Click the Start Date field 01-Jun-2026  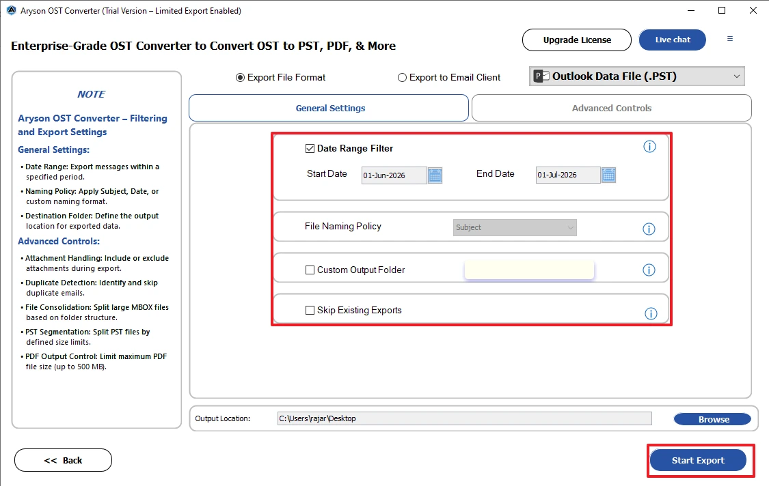394,175
